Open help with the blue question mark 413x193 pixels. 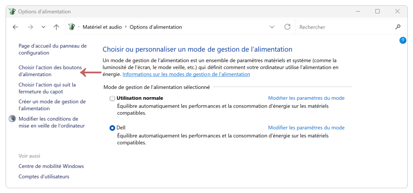click(403, 41)
